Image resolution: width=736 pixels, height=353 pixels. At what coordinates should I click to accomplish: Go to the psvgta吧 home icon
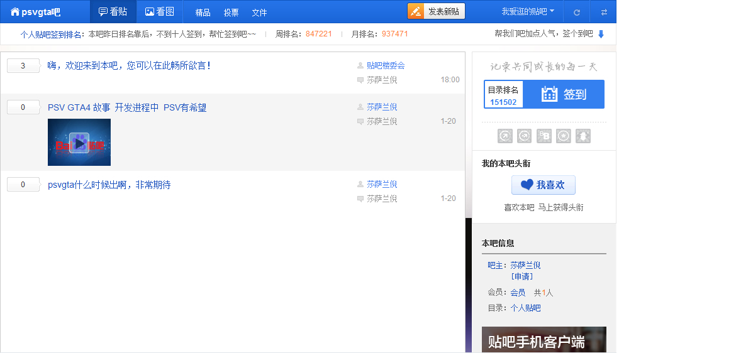pyautogui.click(x=15, y=12)
